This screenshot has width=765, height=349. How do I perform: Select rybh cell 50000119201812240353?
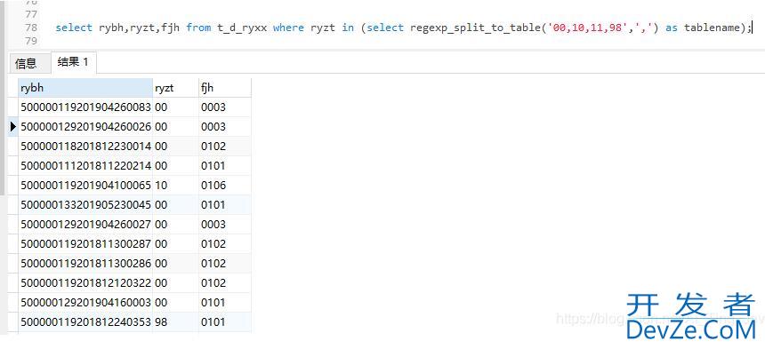click(85, 321)
